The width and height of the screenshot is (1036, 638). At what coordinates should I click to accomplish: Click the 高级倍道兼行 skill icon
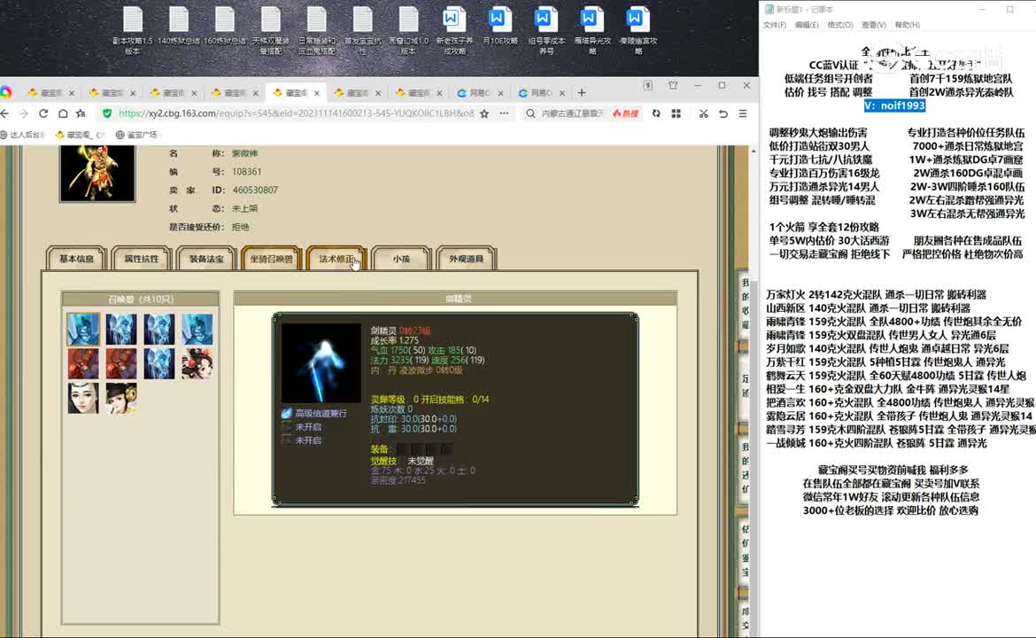287,413
